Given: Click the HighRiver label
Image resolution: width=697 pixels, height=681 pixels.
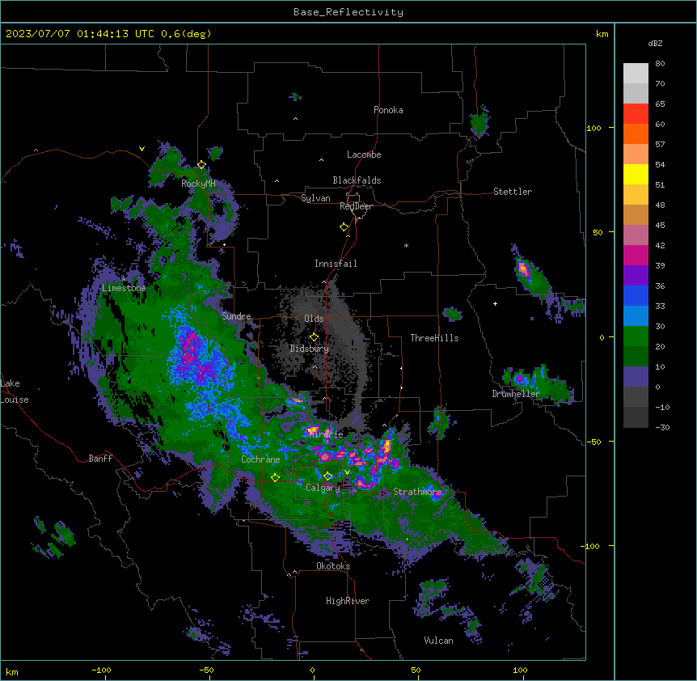Looking at the screenshot, I should point(348,601).
